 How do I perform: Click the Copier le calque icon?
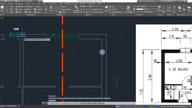pyautogui.click(x=97, y=12)
